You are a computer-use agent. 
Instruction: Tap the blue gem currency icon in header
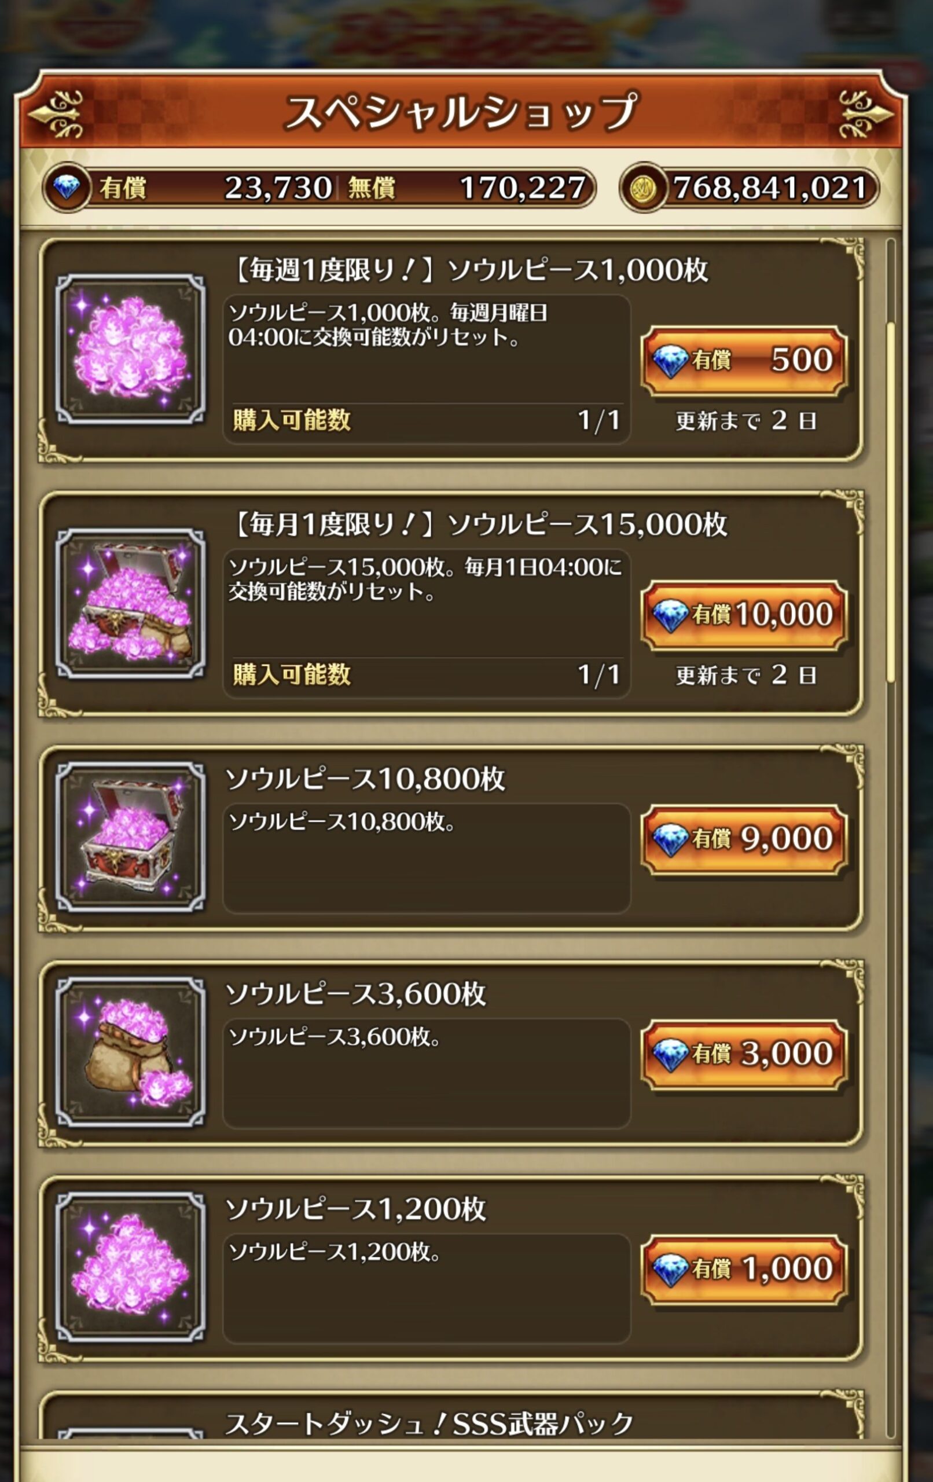(67, 188)
